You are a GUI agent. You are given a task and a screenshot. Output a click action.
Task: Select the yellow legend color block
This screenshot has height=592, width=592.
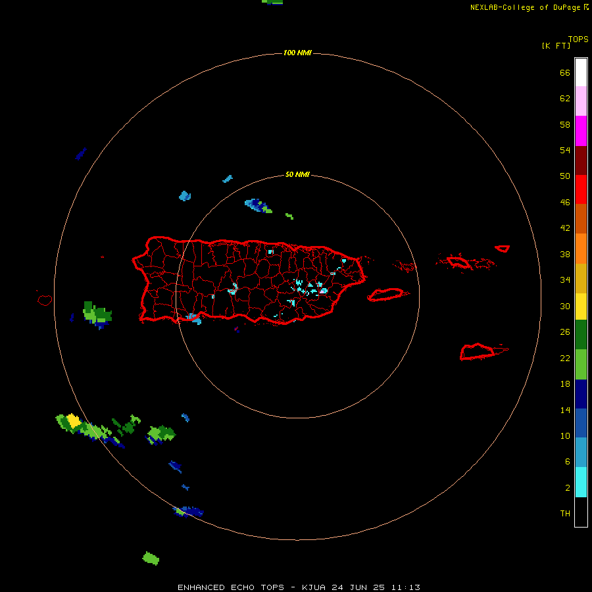pyautogui.click(x=581, y=307)
